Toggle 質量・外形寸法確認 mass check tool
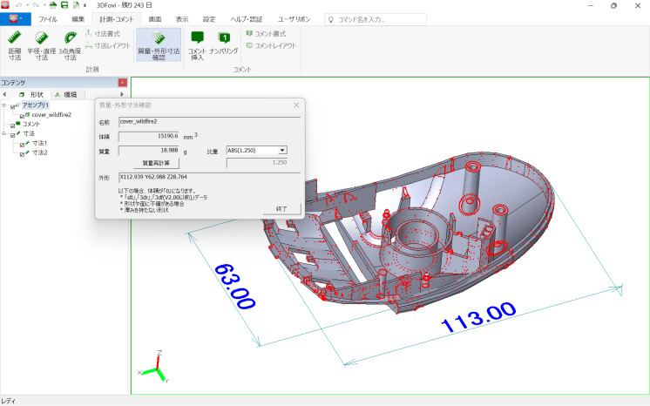 tap(159, 45)
